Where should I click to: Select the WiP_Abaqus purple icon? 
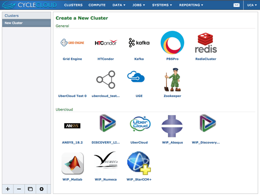[x=172, y=126]
